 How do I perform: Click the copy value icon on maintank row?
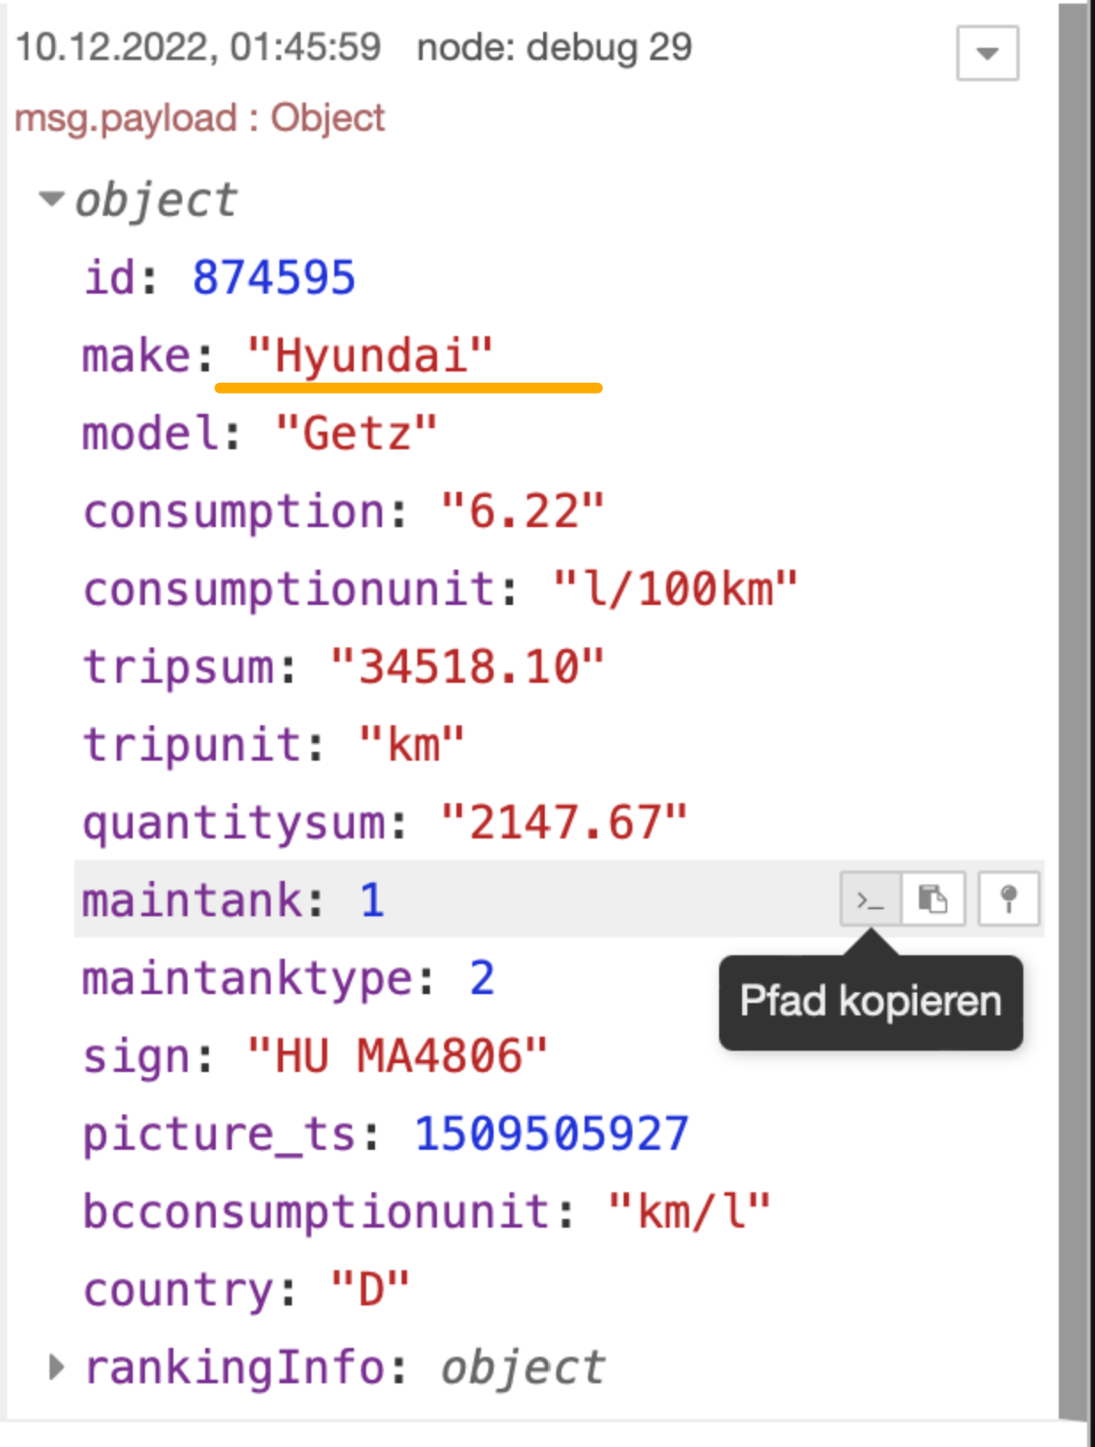pyautogui.click(x=933, y=900)
